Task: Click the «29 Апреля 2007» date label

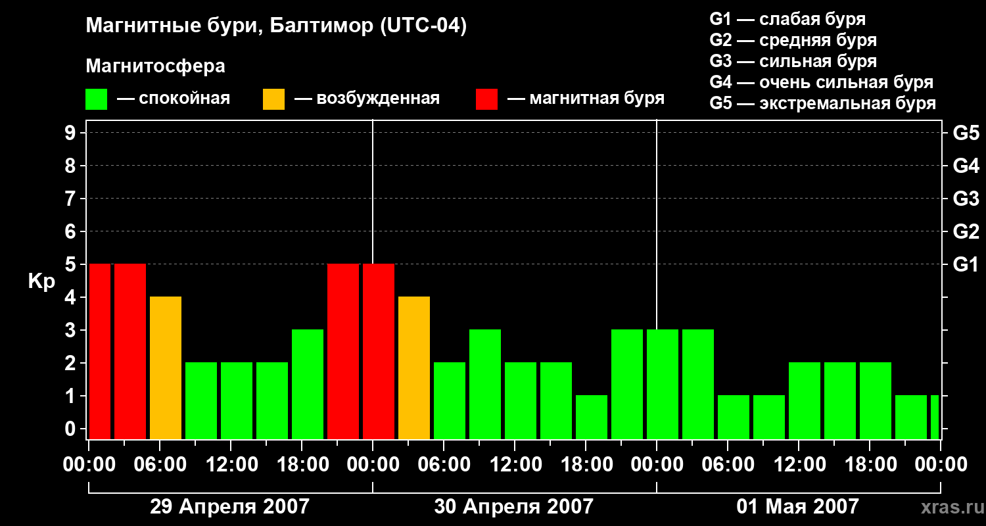Action: [x=229, y=506]
